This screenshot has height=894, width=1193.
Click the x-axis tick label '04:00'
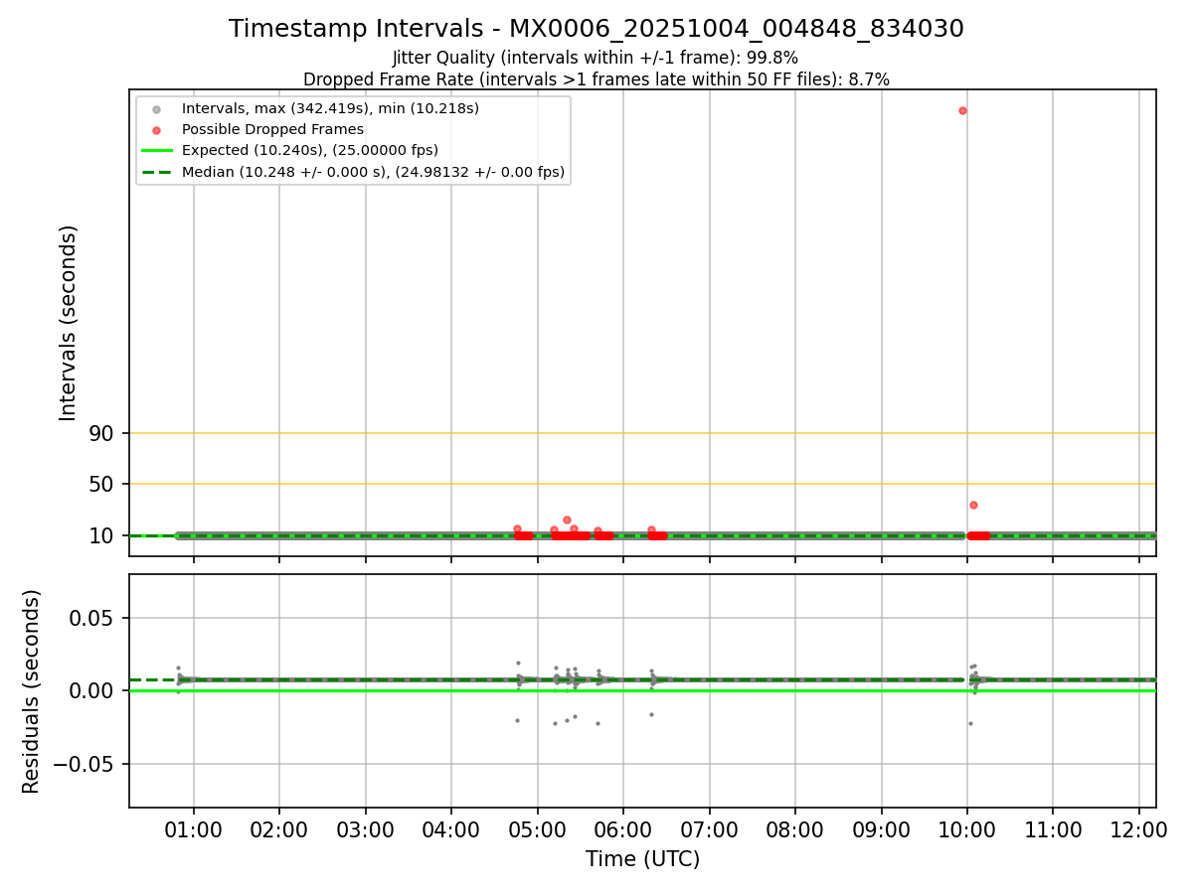tap(451, 829)
